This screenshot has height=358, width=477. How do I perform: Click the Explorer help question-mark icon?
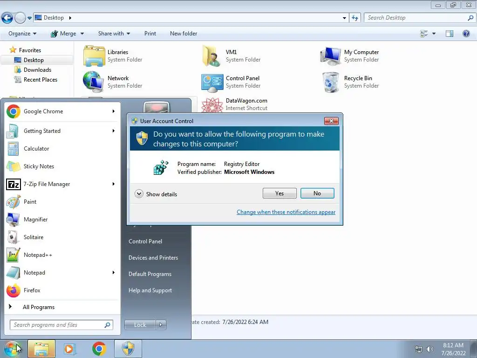coord(466,34)
